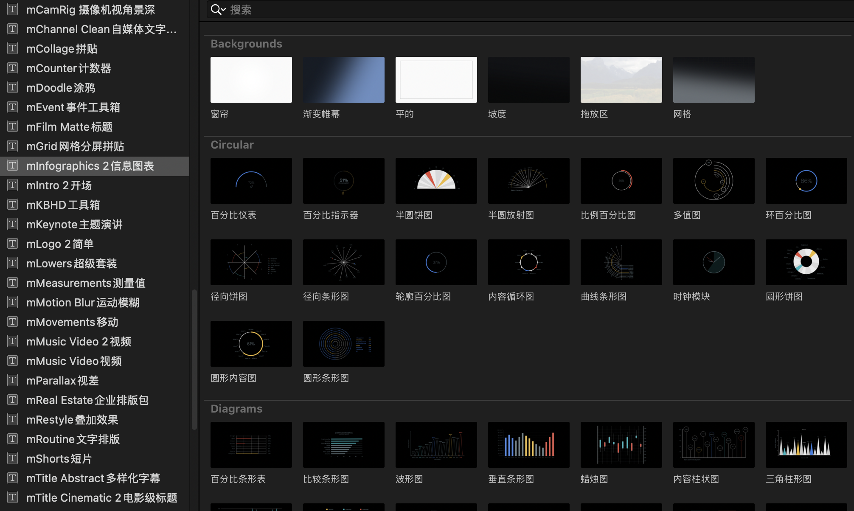Viewport: 854px width, 511px height.
Task: Open mMusic Video 2 视频 category
Action: tap(95, 341)
